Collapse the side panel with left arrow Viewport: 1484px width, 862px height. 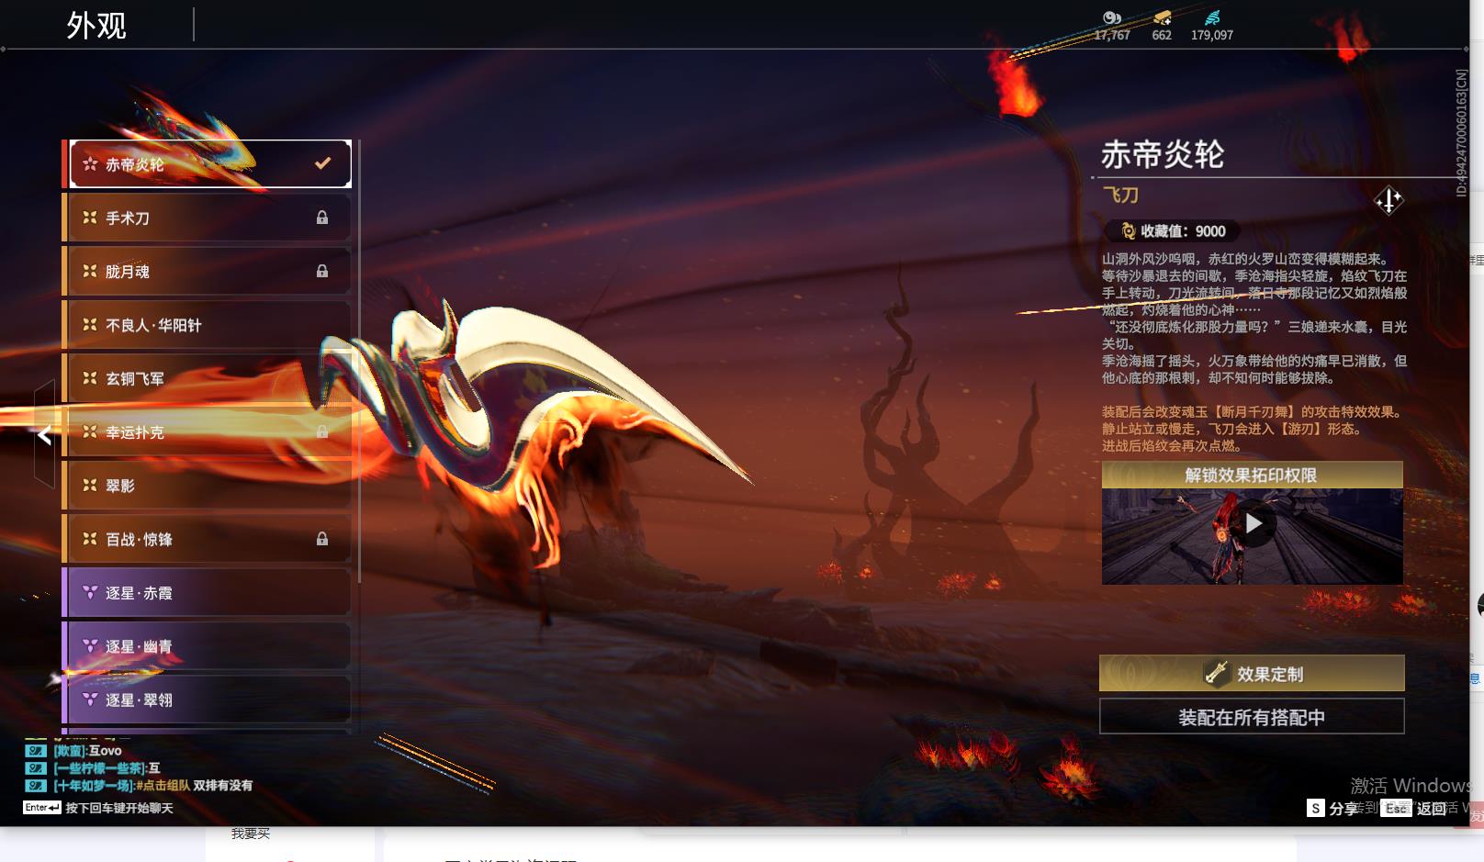[44, 435]
